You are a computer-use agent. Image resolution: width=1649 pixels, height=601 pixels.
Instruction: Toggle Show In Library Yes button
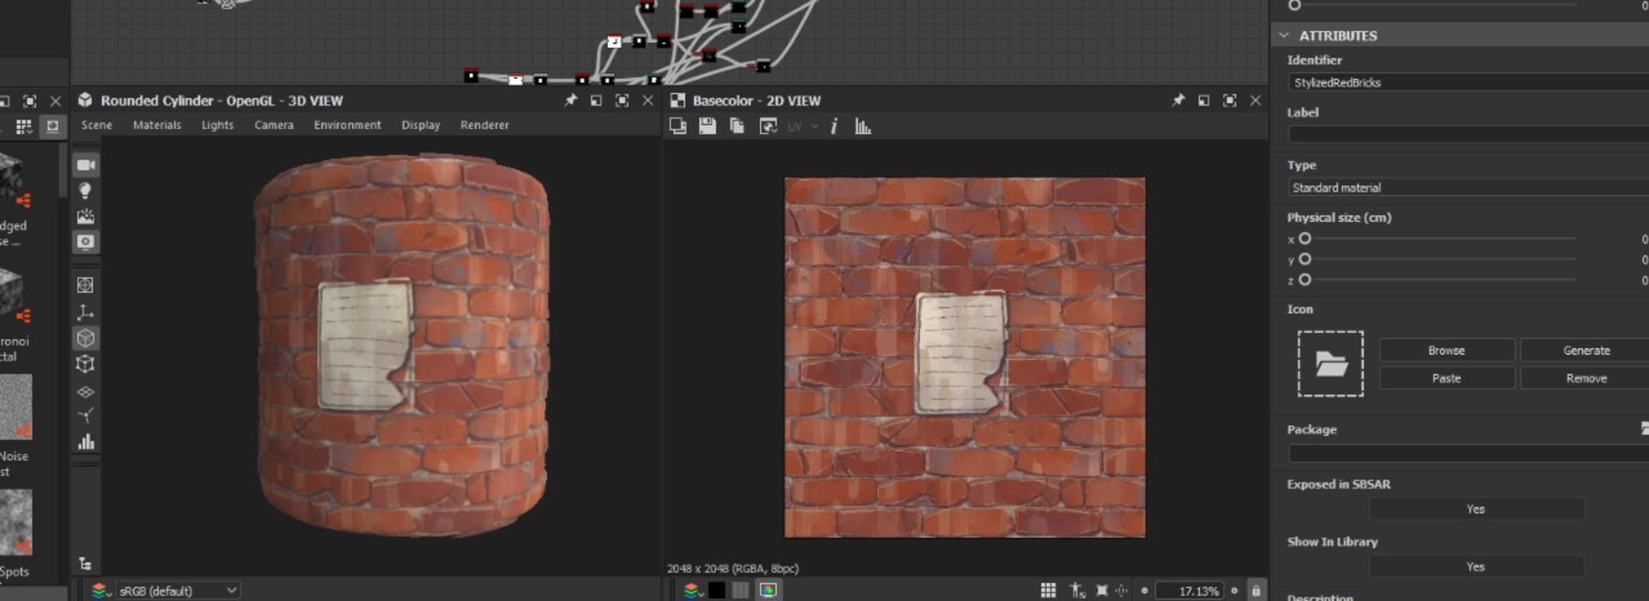point(1475,567)
